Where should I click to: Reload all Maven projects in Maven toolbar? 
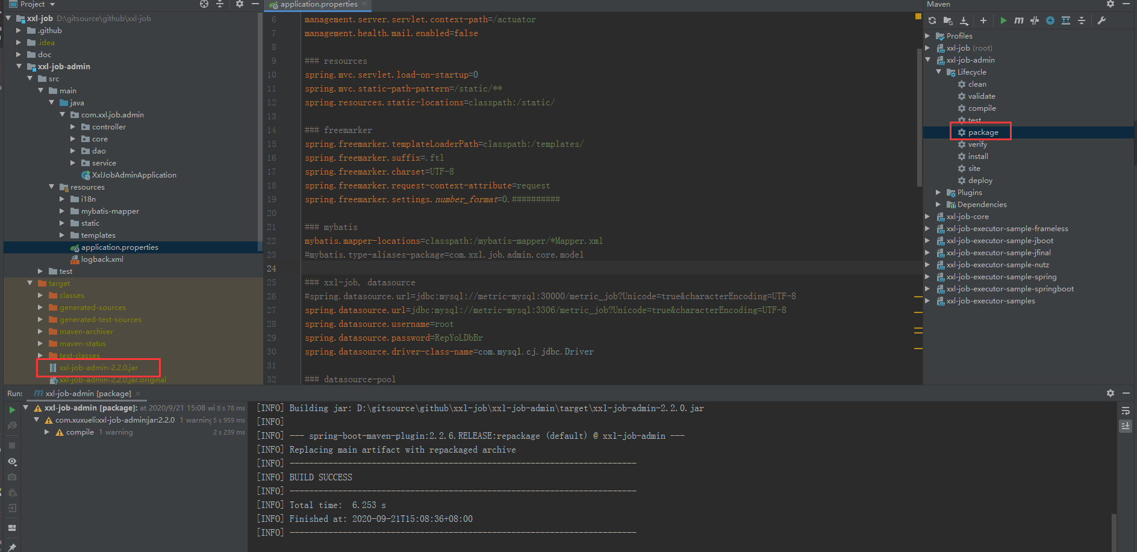point(932,20)
